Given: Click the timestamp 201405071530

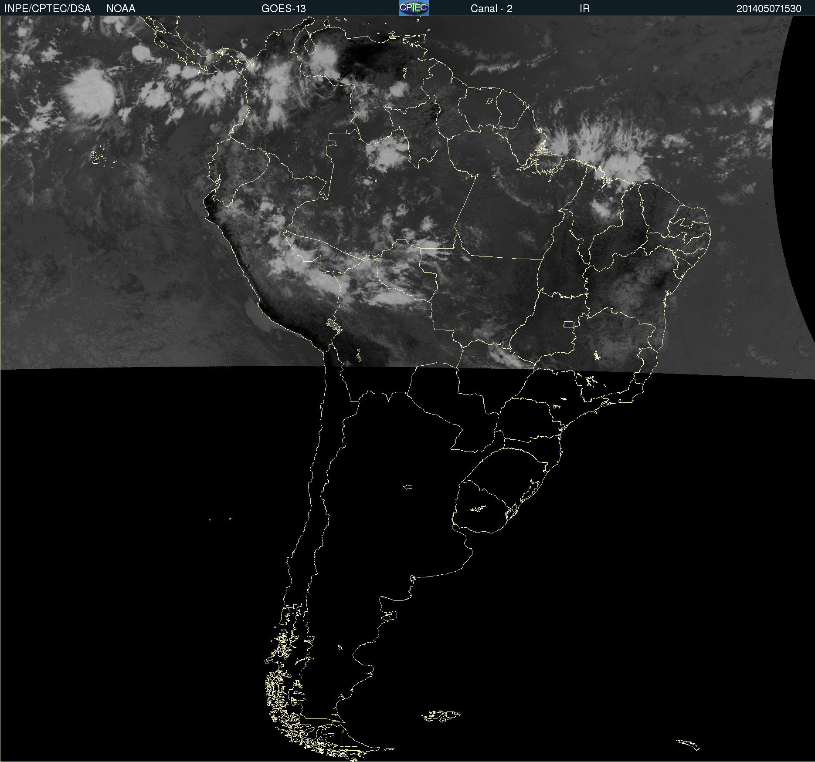Looking at the screenshot, I should pyautogui.click(x=769, y=9).
